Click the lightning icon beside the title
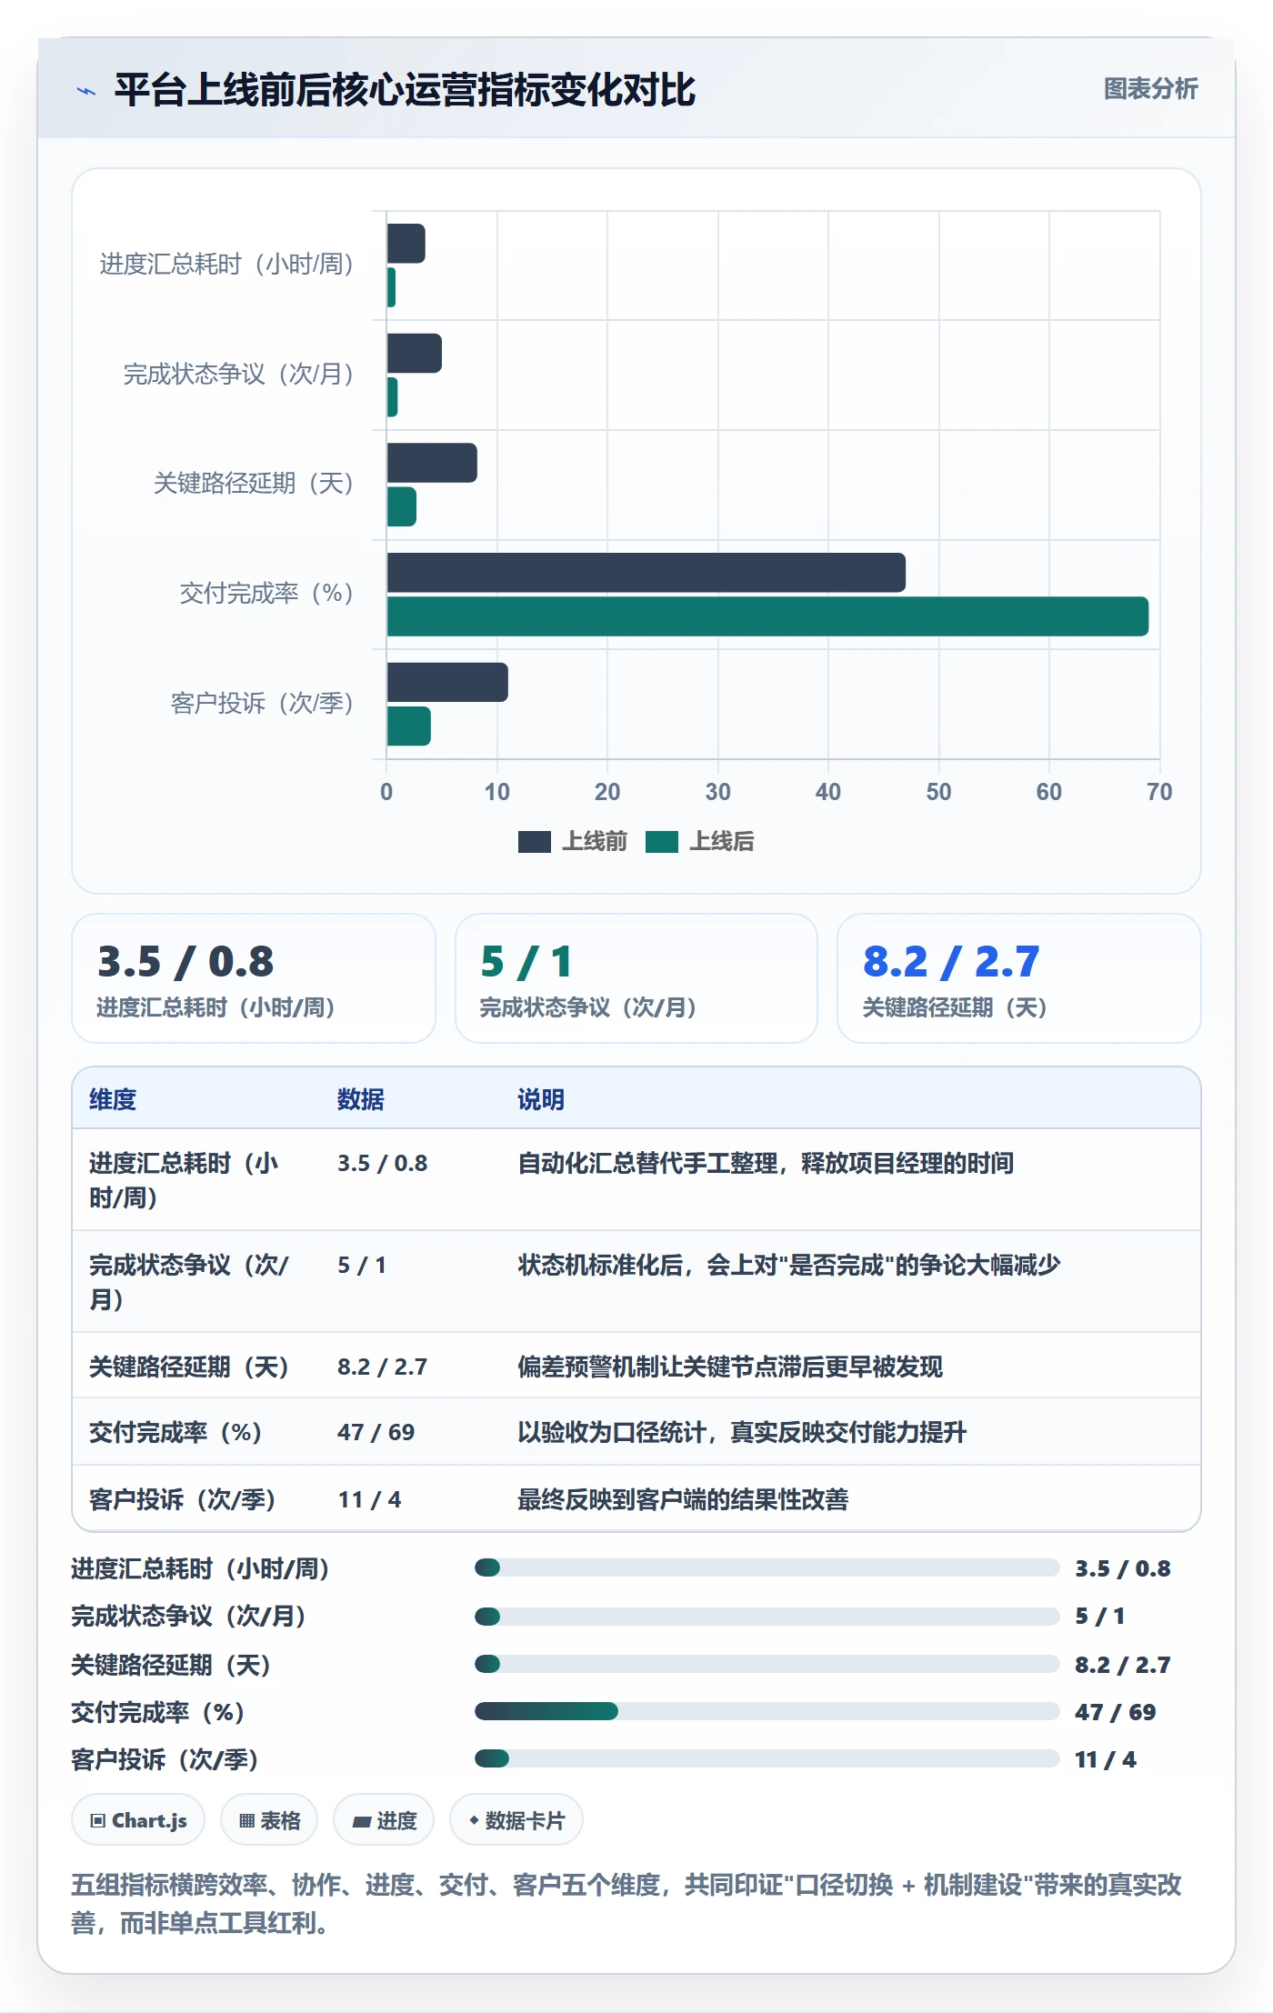 (86, 90)
